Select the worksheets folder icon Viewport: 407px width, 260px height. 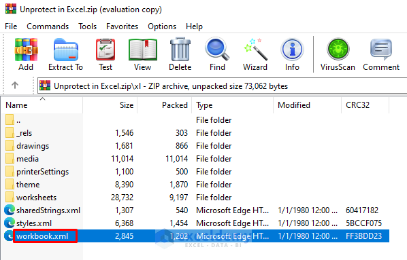click(x=10, y=198)
